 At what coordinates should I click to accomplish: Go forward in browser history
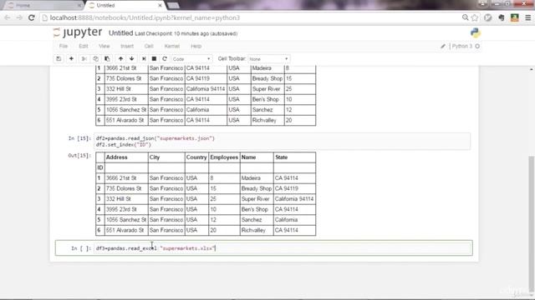[x=19, y=17]
